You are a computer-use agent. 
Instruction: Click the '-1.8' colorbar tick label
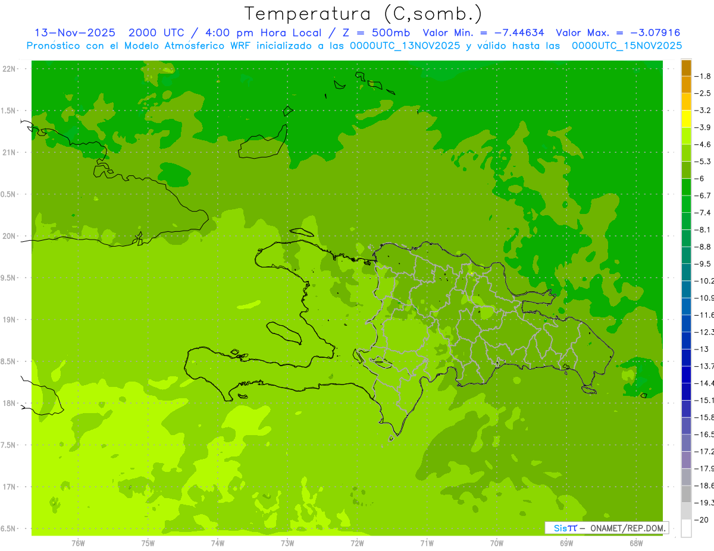point(703,76)
